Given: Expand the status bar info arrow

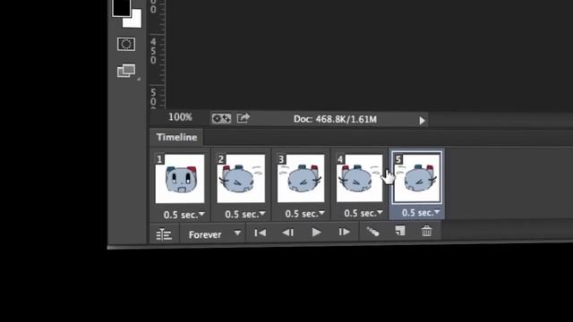Looking at the screenshot, I should click(422, 121).
